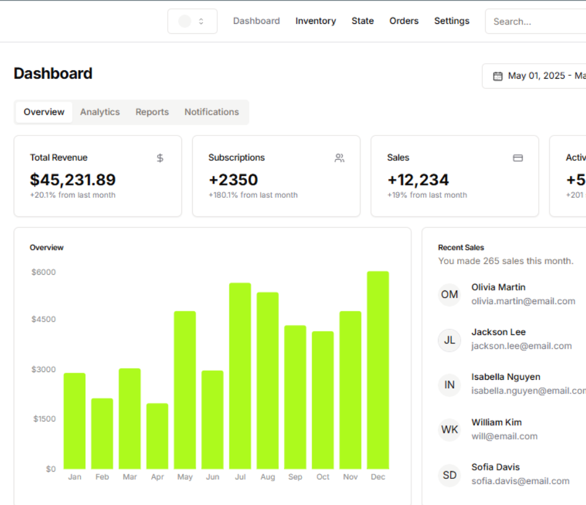Click the JL avatar for Jackson Lee
The image size is (586, 505).
(x=449, y=340)
